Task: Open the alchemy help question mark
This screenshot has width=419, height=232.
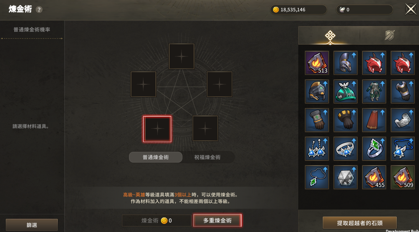Action: coord(39,10)
